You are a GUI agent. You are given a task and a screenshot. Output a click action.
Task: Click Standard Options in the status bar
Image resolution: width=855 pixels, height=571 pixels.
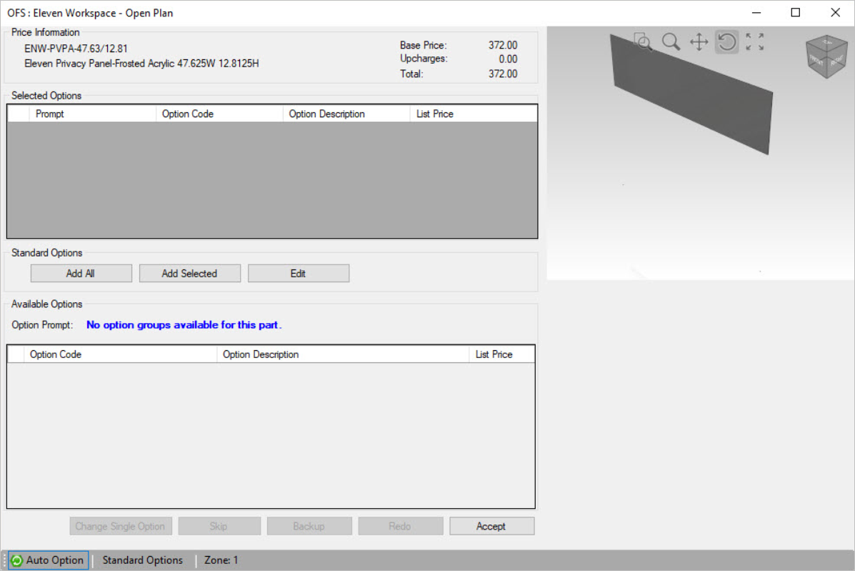(x=142, y=560)
